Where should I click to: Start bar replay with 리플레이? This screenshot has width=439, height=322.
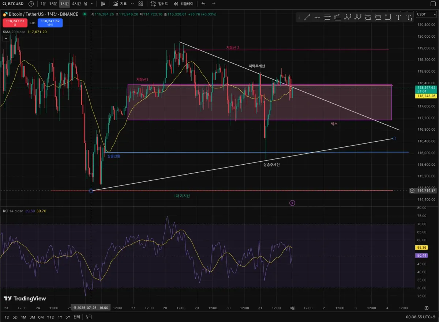[x=183, y=4]
